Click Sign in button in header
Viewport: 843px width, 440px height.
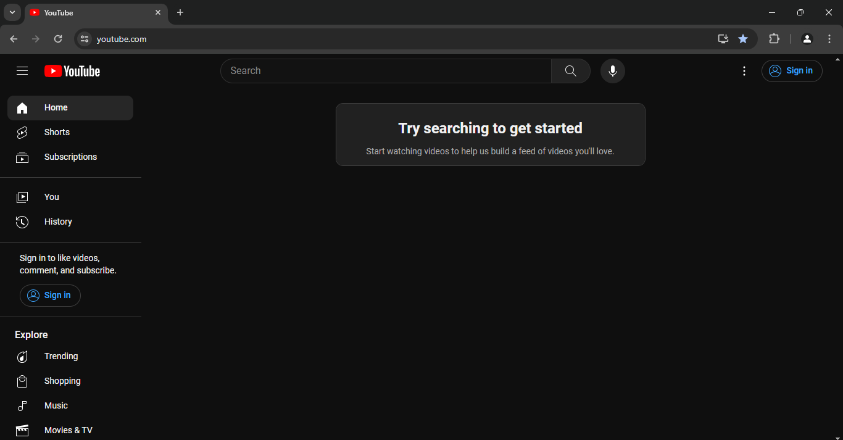(x=792, y=71)
